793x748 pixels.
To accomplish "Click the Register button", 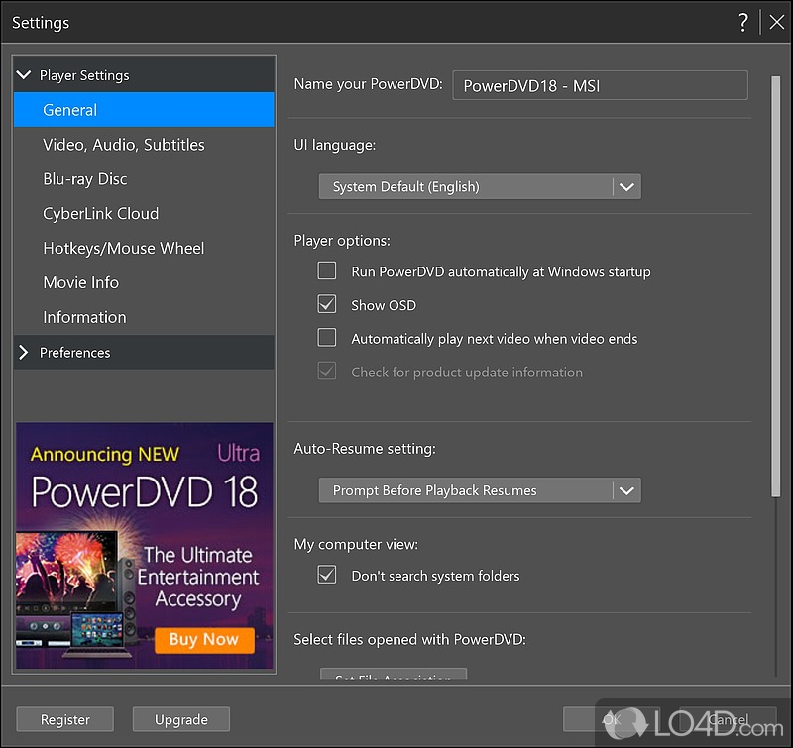I will [65, 720].
